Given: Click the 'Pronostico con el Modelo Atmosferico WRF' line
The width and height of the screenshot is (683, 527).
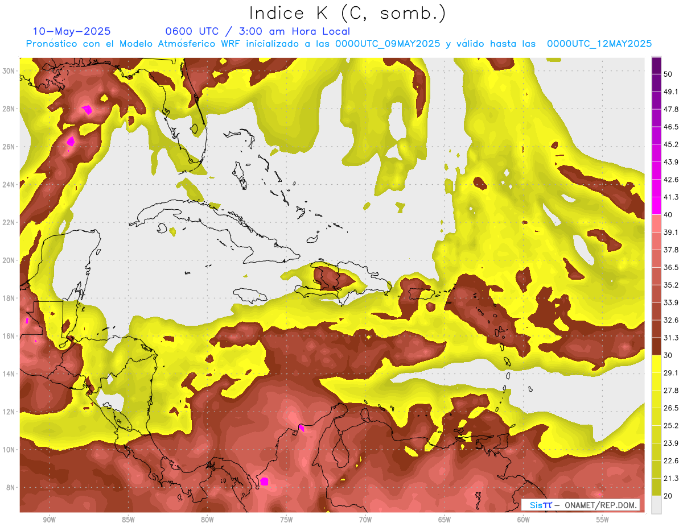Looking at the screenshot, I should (339, 44).
